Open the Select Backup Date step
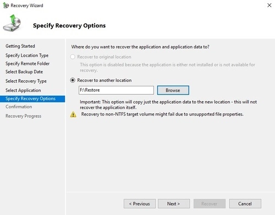Image resolution: width=275 pixels, height=215 pixels. [24, 72]
